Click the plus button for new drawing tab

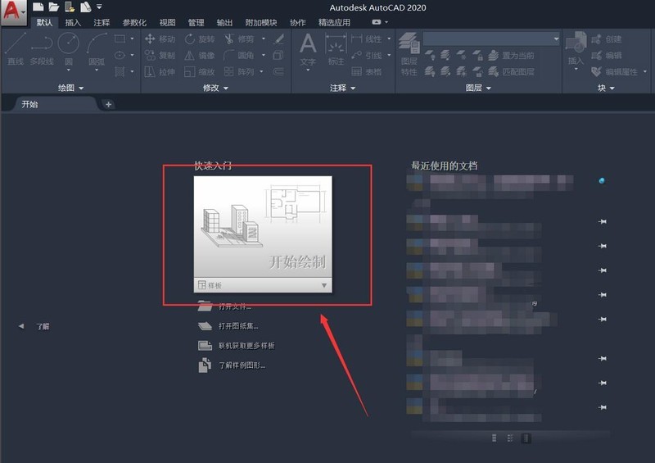[108, 104]
